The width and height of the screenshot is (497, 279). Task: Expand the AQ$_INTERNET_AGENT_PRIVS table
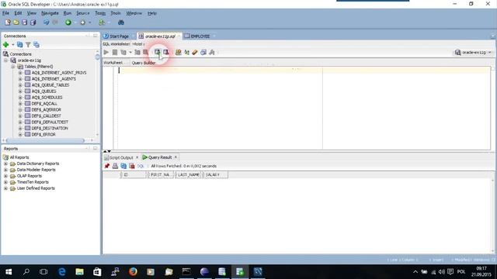pyautogui.click(x=20, y=73)
